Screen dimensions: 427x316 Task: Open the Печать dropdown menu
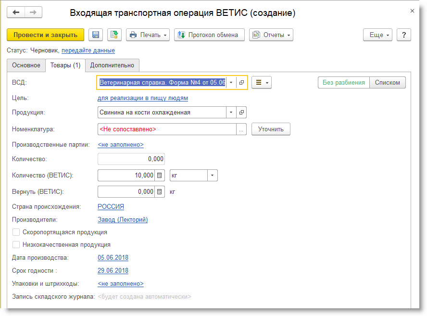point(148,35)
